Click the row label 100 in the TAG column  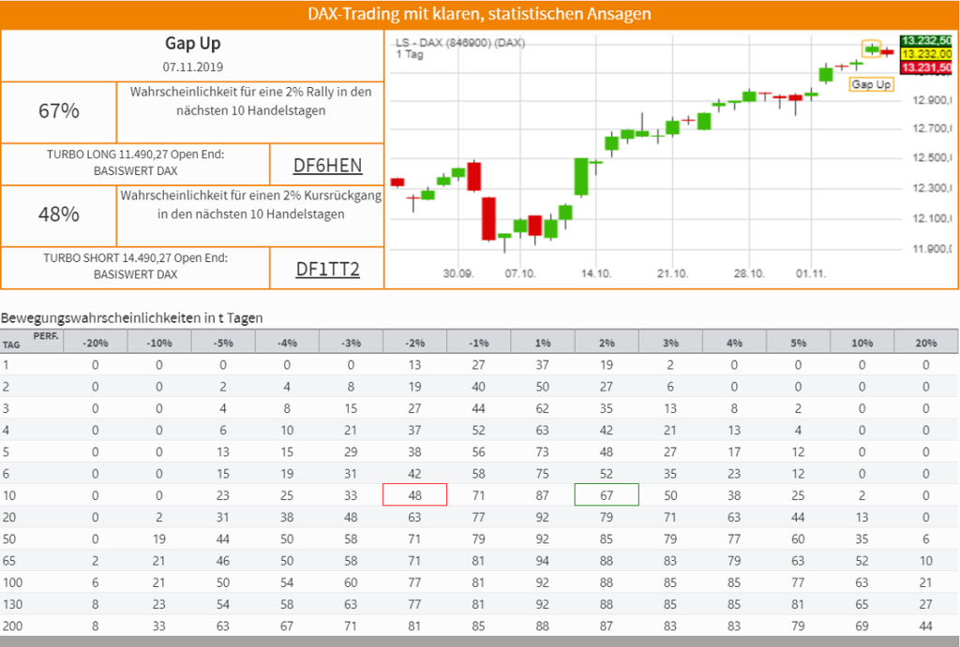tap(12, 582)
